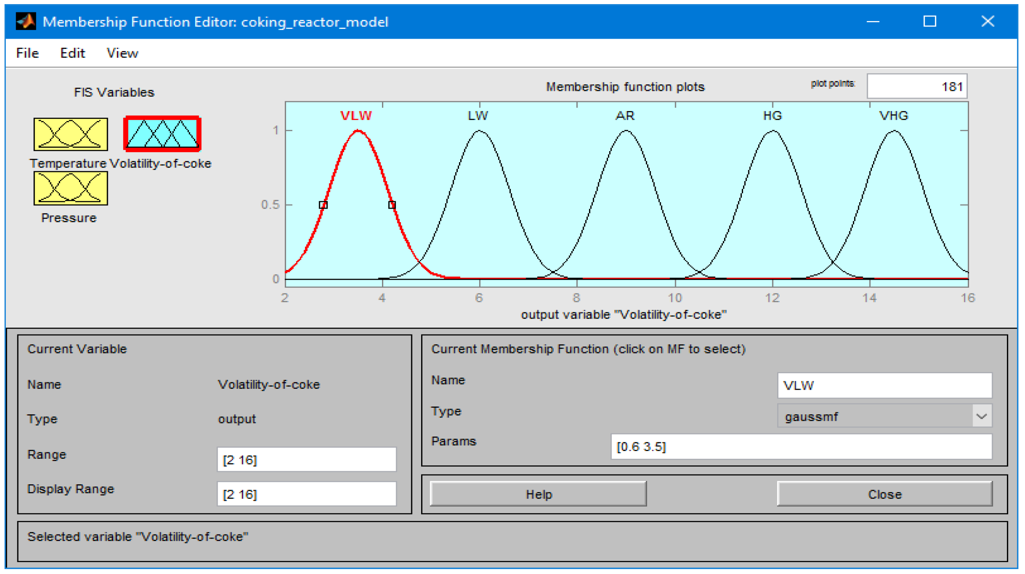Click the plot points input field
1025x574 pixels.
[x=917, y=86]
